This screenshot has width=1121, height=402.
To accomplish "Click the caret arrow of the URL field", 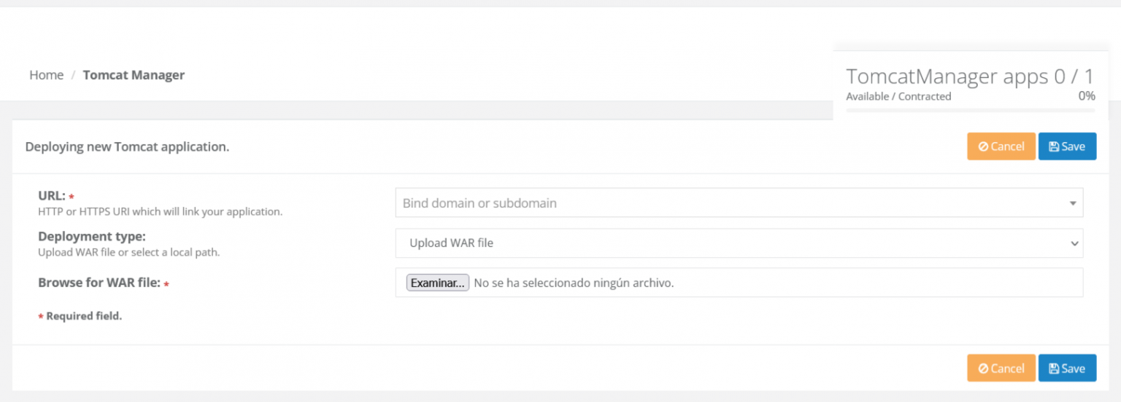I will point(1073,203).
